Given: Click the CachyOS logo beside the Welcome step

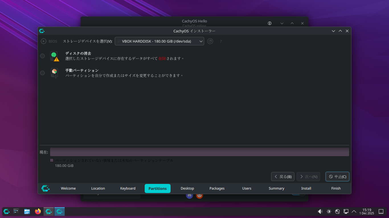Looking at the screenshot, I should [x=45, y=188].
